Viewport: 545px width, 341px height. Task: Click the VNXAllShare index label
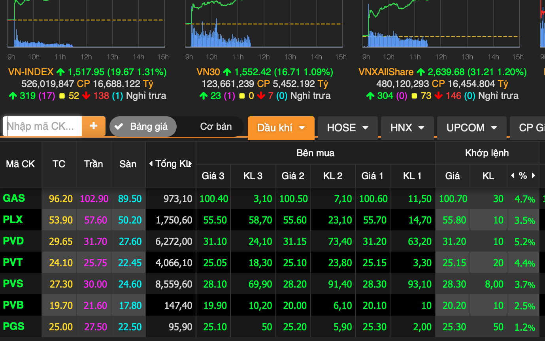(x=386, y=72)
